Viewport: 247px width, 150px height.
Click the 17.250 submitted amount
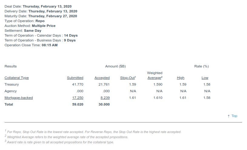tap(78, 98)
